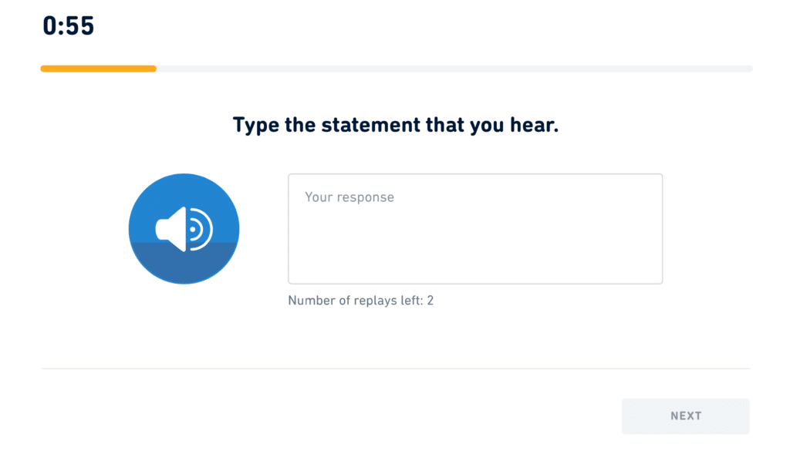Viewport: 790px width, 461px height.
Task: Click the orange filled part of progress bar
Action: coord(98,69)
